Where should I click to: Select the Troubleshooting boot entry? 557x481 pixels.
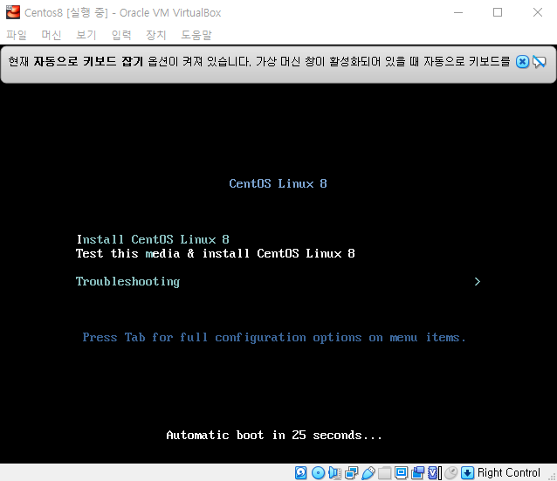[x=127, y=281]
